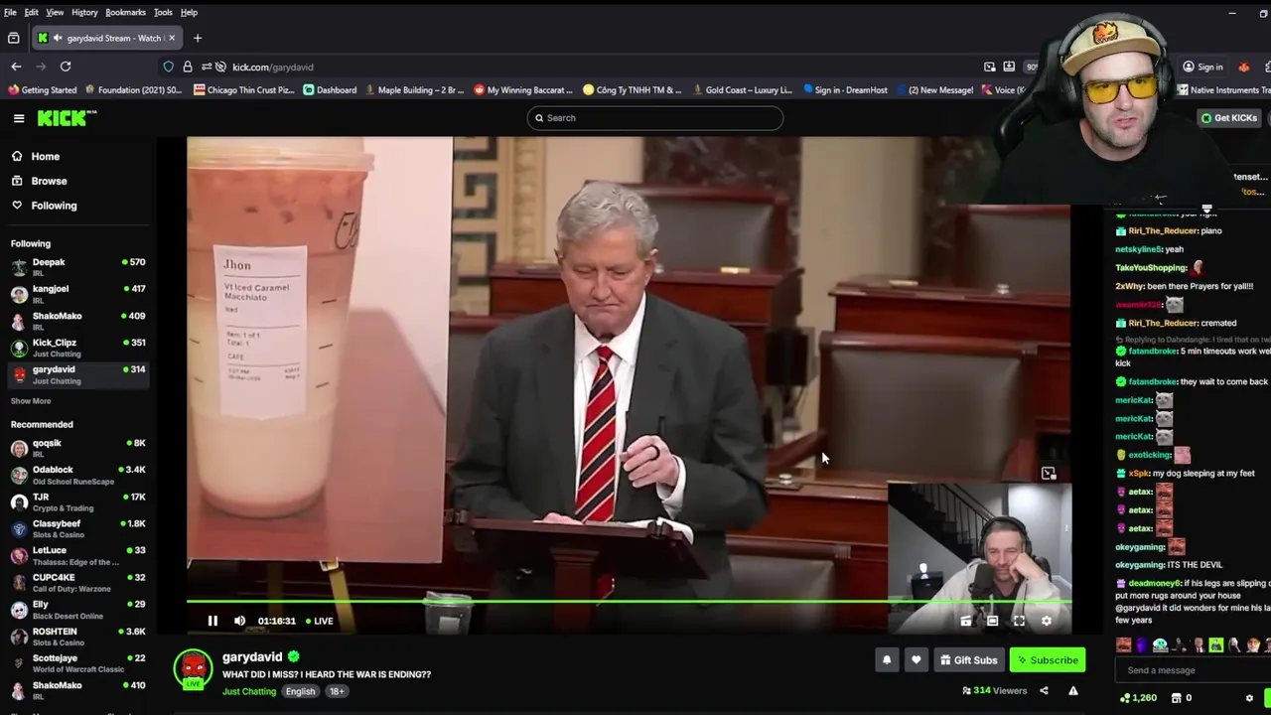Click kick.com/garydavid address bar

(x=273, y=67)
